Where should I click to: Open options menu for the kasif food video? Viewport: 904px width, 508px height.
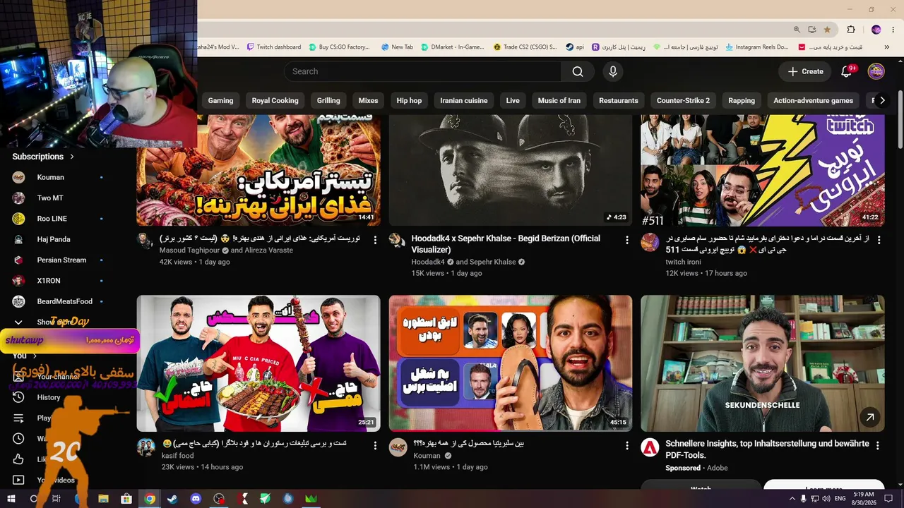375,446
